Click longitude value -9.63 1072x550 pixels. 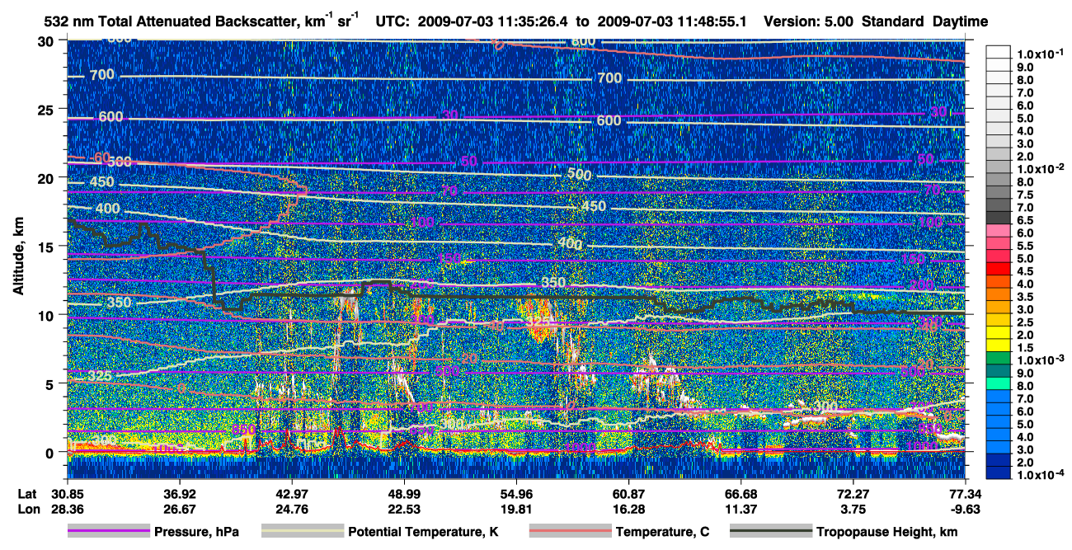click(x=966, y=509)
